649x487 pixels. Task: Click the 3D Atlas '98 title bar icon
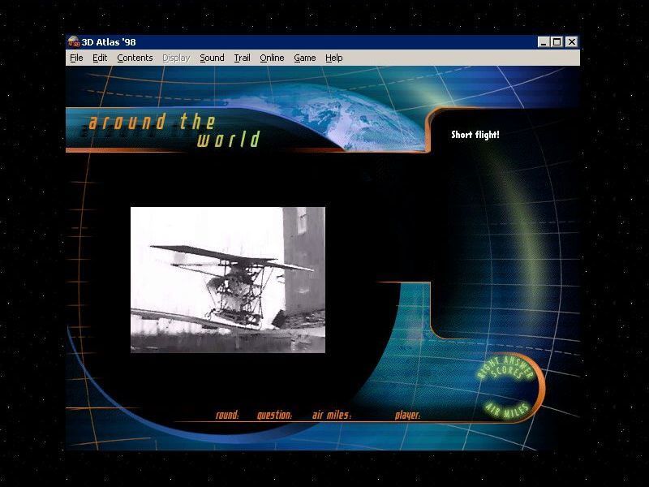click(74, 42)
